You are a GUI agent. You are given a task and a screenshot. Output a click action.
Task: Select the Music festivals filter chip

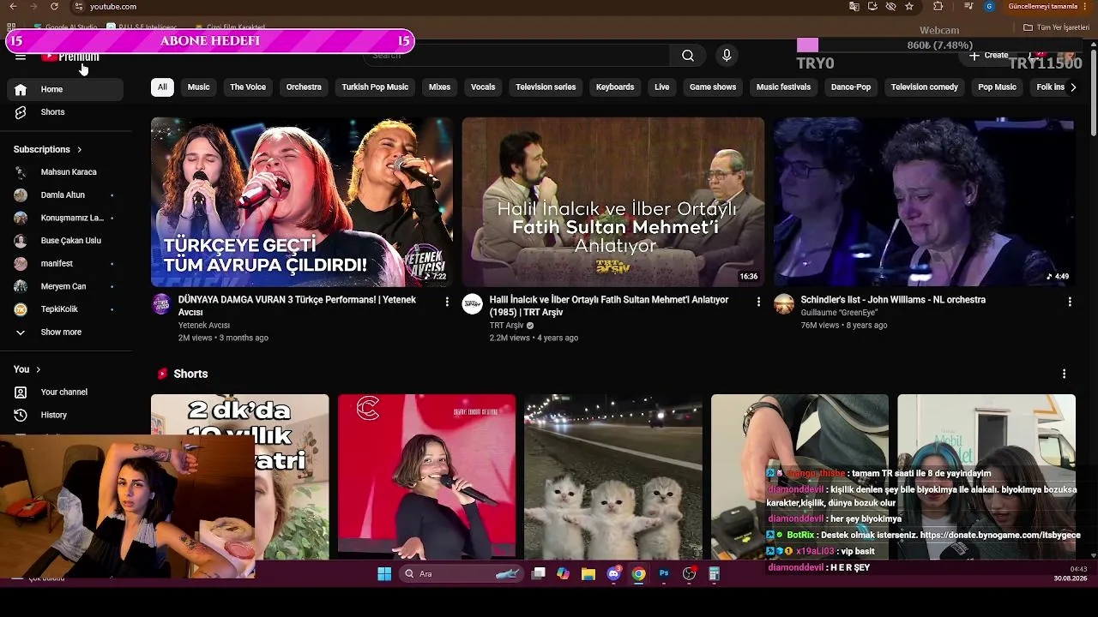(x=783, y=87)
